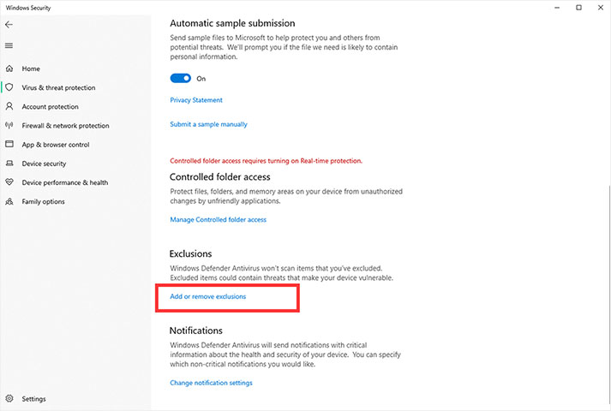Select the Virus & threat protection shield icon
The width and height of the screenshot is (611, 411).
(x=9, y=87)
